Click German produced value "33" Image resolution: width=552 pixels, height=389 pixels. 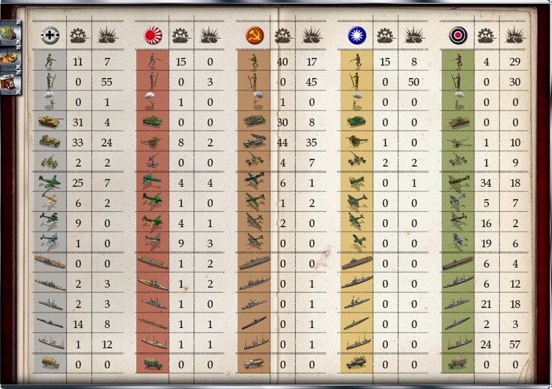78,143
